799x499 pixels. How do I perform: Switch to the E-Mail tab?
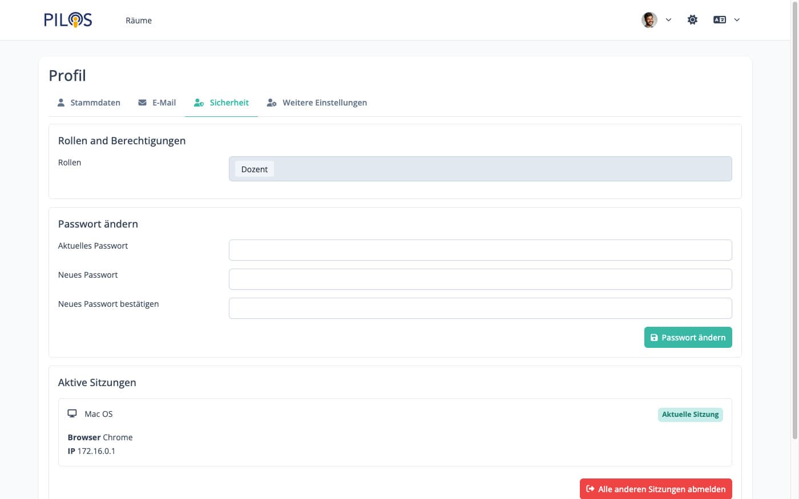coord(164,103)
